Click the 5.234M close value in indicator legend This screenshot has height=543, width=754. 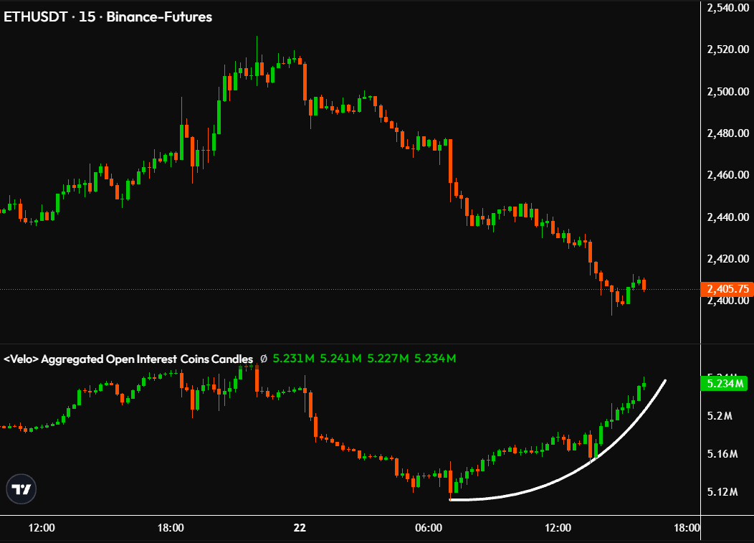tap(435, 359)
